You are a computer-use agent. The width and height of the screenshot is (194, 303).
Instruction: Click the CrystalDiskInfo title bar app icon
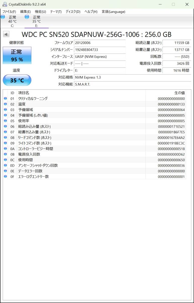click(5, 4)
